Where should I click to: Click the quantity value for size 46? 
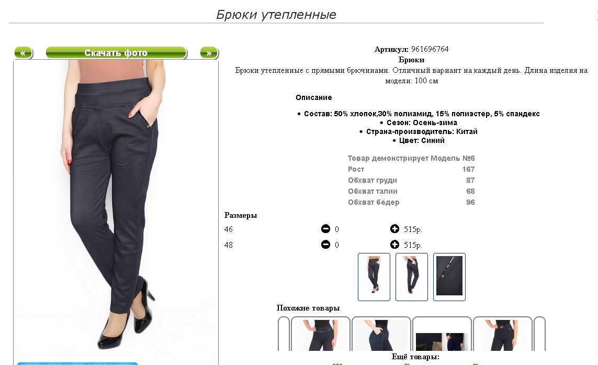(x=337, y=229)
